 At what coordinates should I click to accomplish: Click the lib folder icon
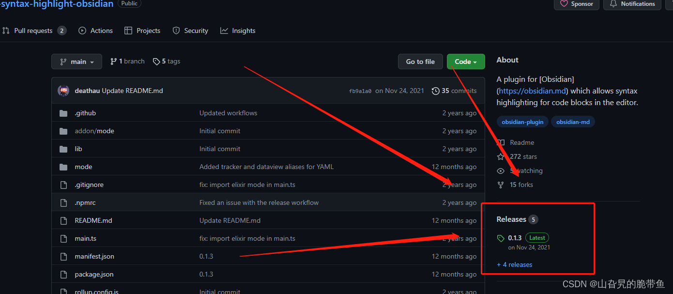point(63,149)
